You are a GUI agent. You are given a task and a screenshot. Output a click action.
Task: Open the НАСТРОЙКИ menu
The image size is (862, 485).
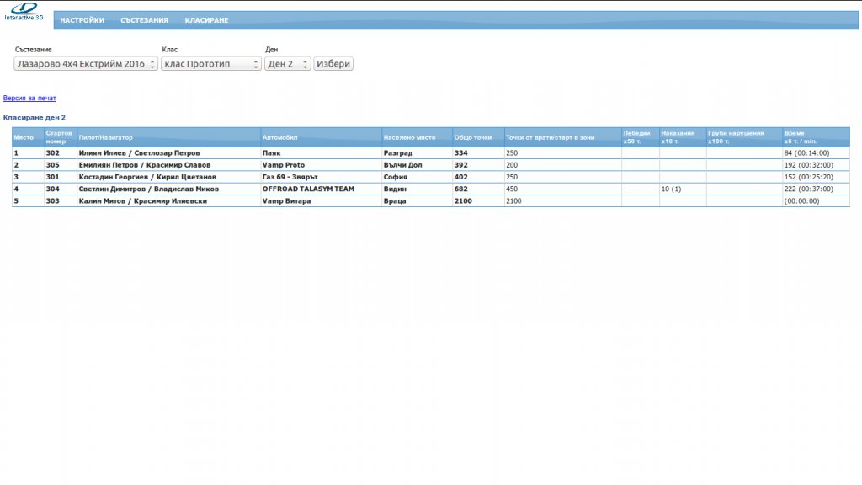click(x=82, y=20)
